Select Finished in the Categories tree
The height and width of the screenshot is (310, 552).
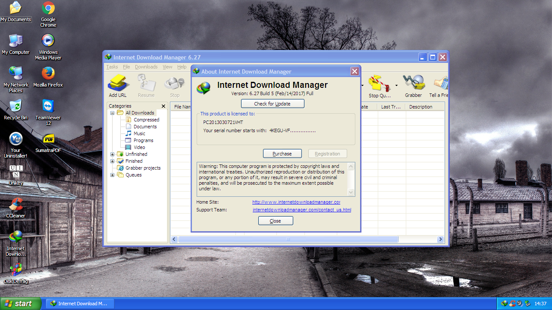pyautogui.click(x=134, y=161)
